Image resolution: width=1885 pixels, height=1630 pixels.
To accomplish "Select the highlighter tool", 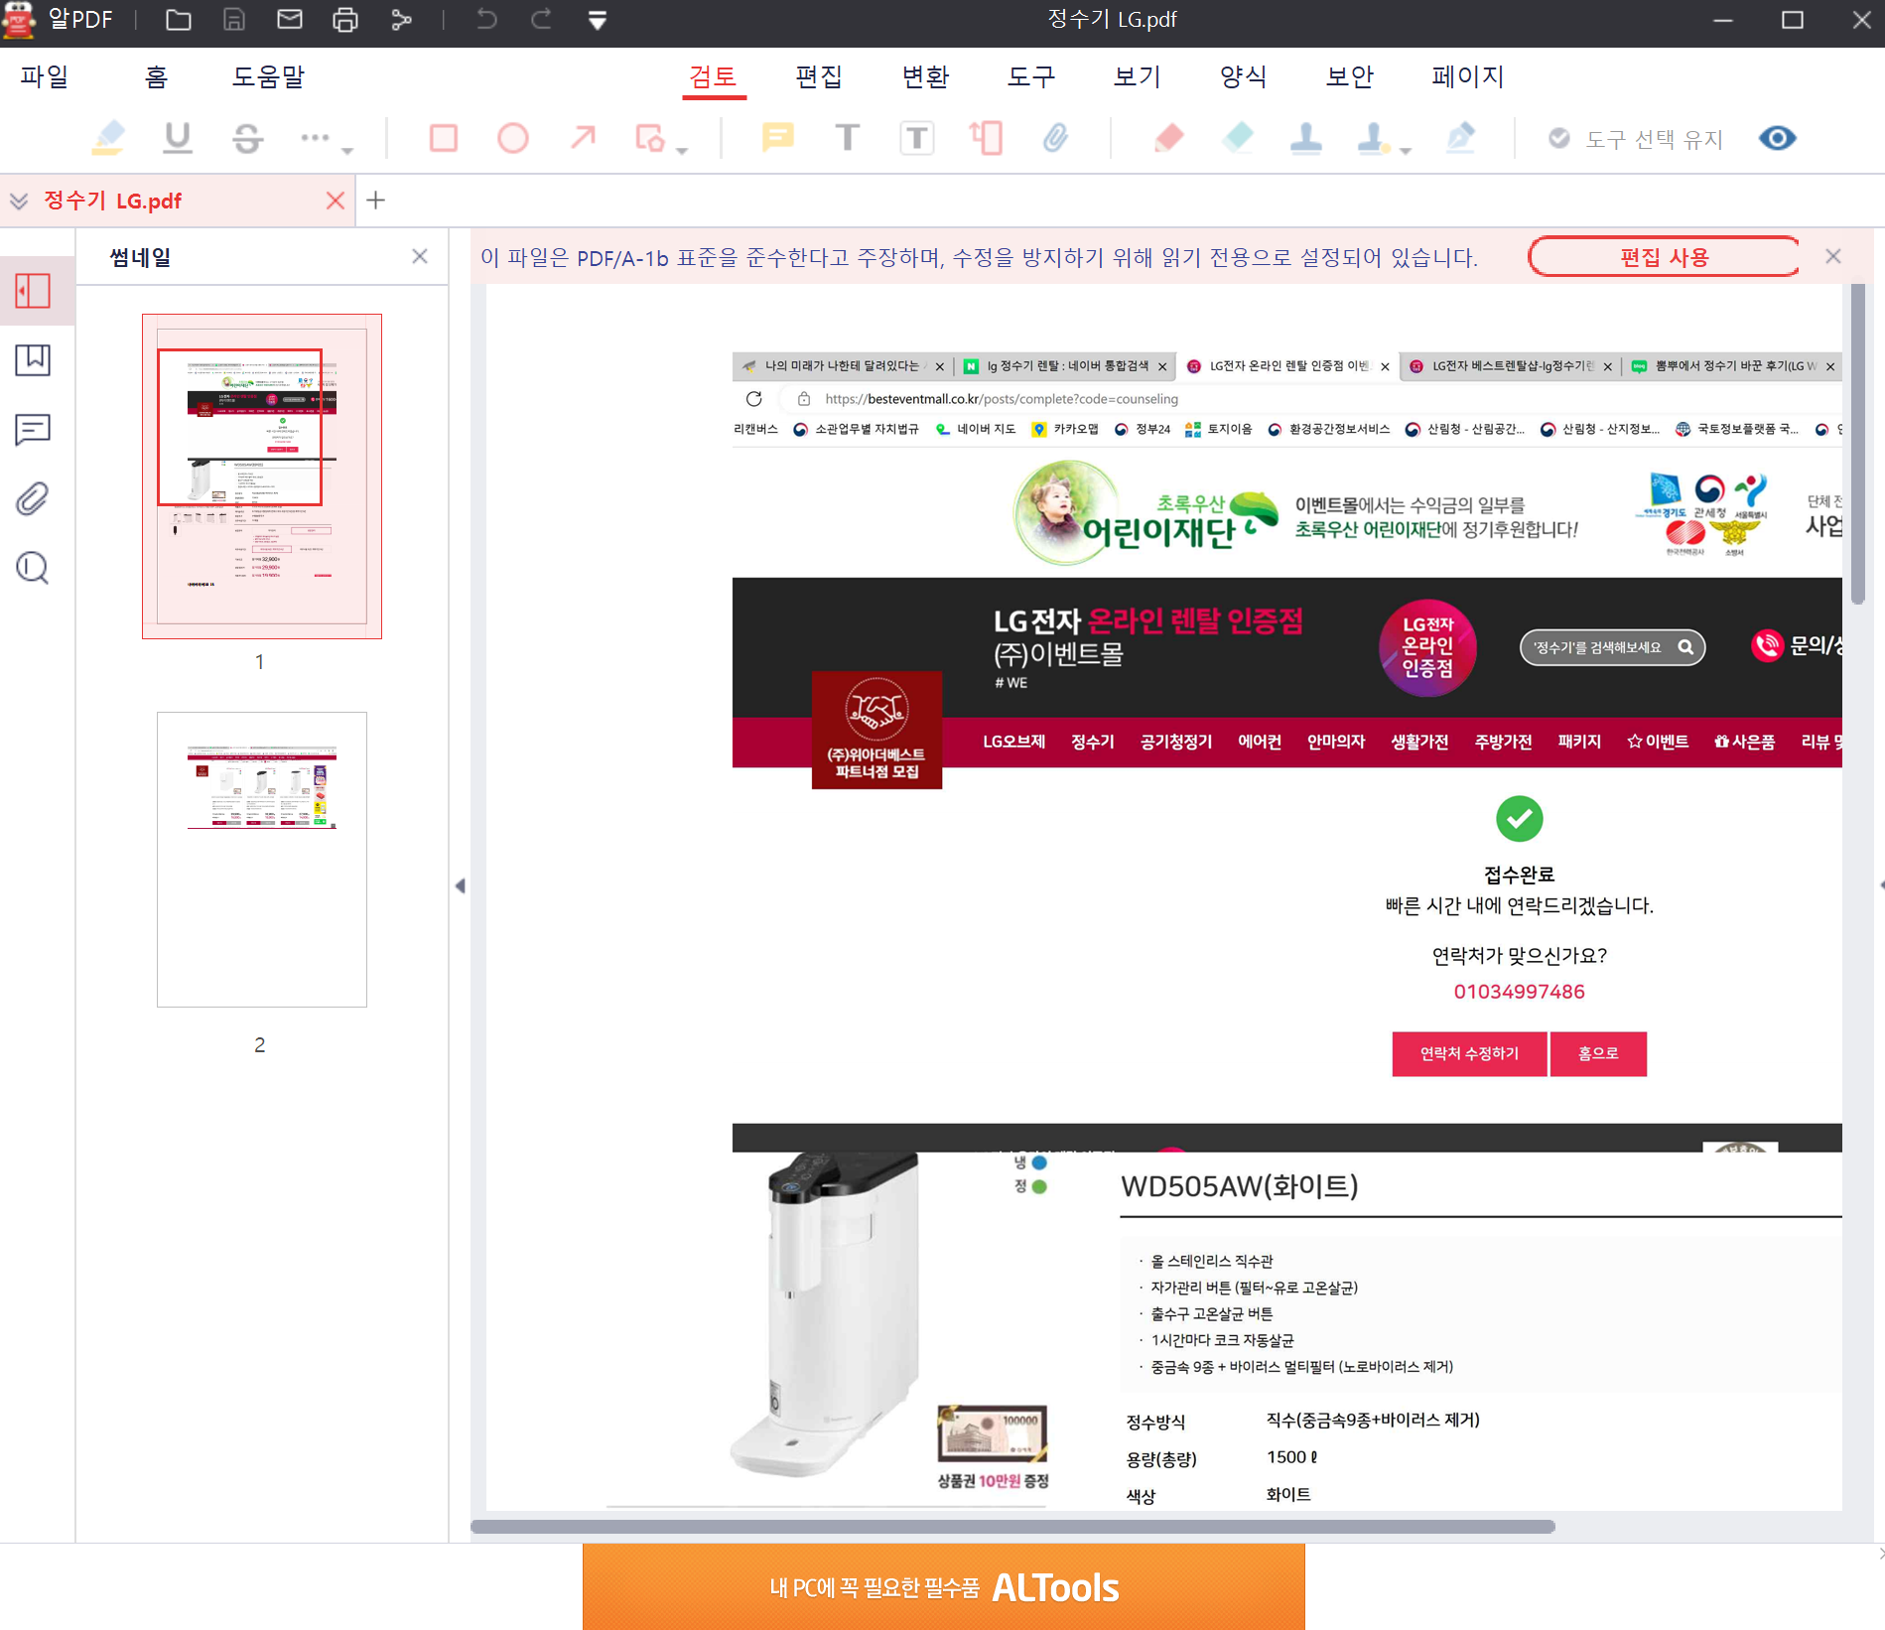I will tap(108, 138).
